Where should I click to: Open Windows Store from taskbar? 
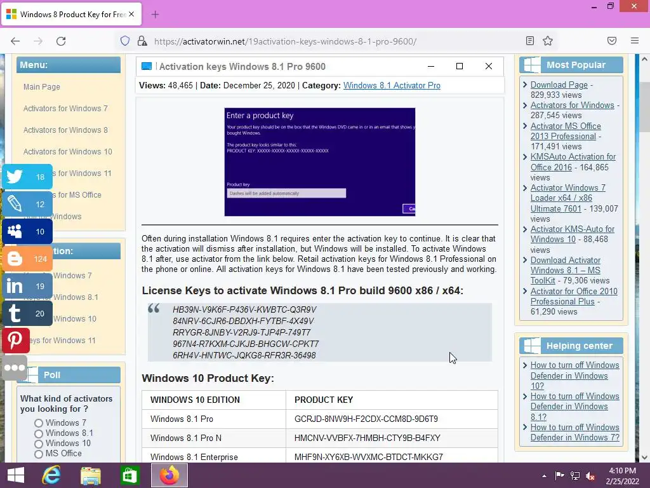click(129, 475)
